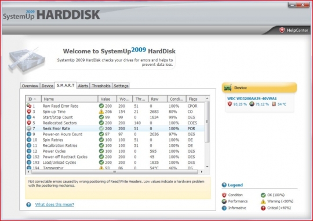Click the green OK check of Raw Read Error Rate
Image resolution: width=313 pixels, height=221 pixels.
click(101, 106)
